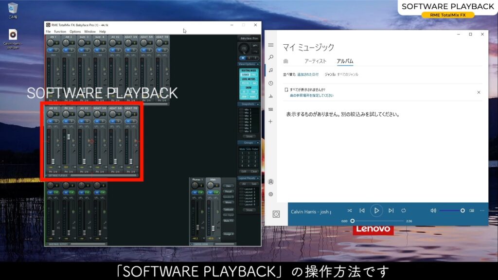Click the Dim button in control room
Screen dimensions: 498x280
coord(229,186)
